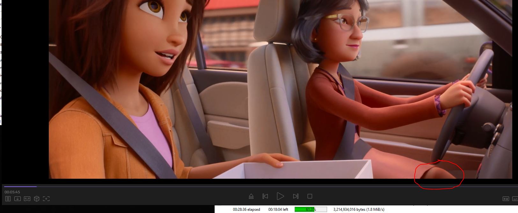Enable VR headset viewing mode
The width and height of the screenshot is (518, 213).
point(27,199)
